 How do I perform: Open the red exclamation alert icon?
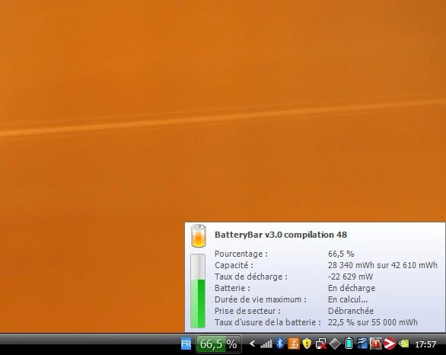point(376,344)
